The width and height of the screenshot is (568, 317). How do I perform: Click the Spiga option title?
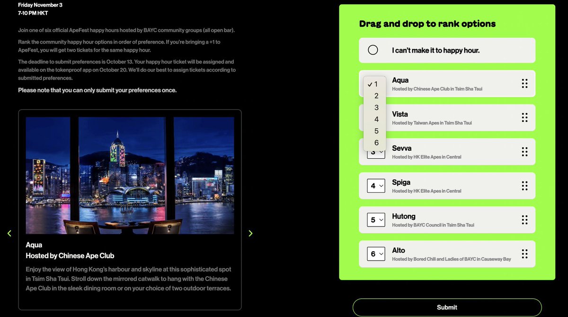coord(401,182)
